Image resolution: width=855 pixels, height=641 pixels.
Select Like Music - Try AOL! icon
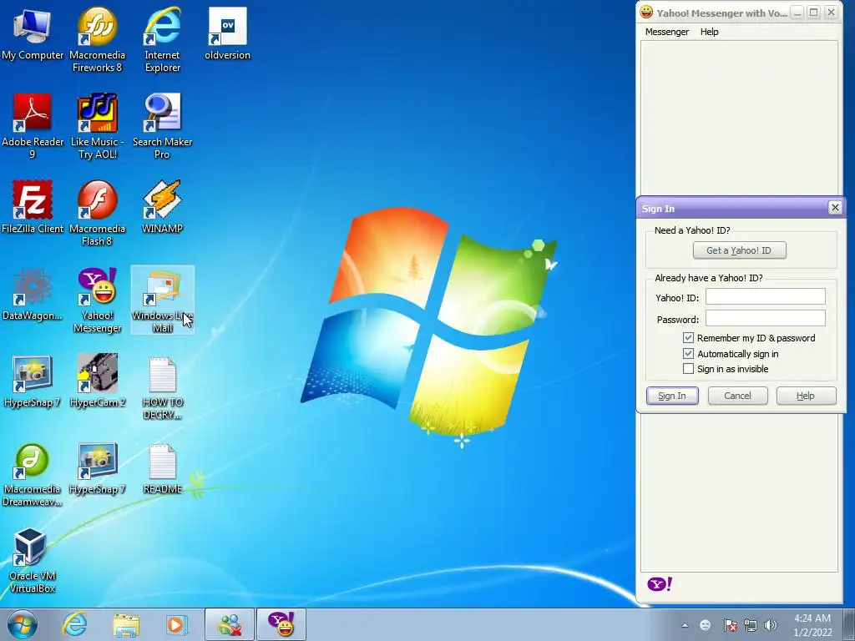(97, 125)
